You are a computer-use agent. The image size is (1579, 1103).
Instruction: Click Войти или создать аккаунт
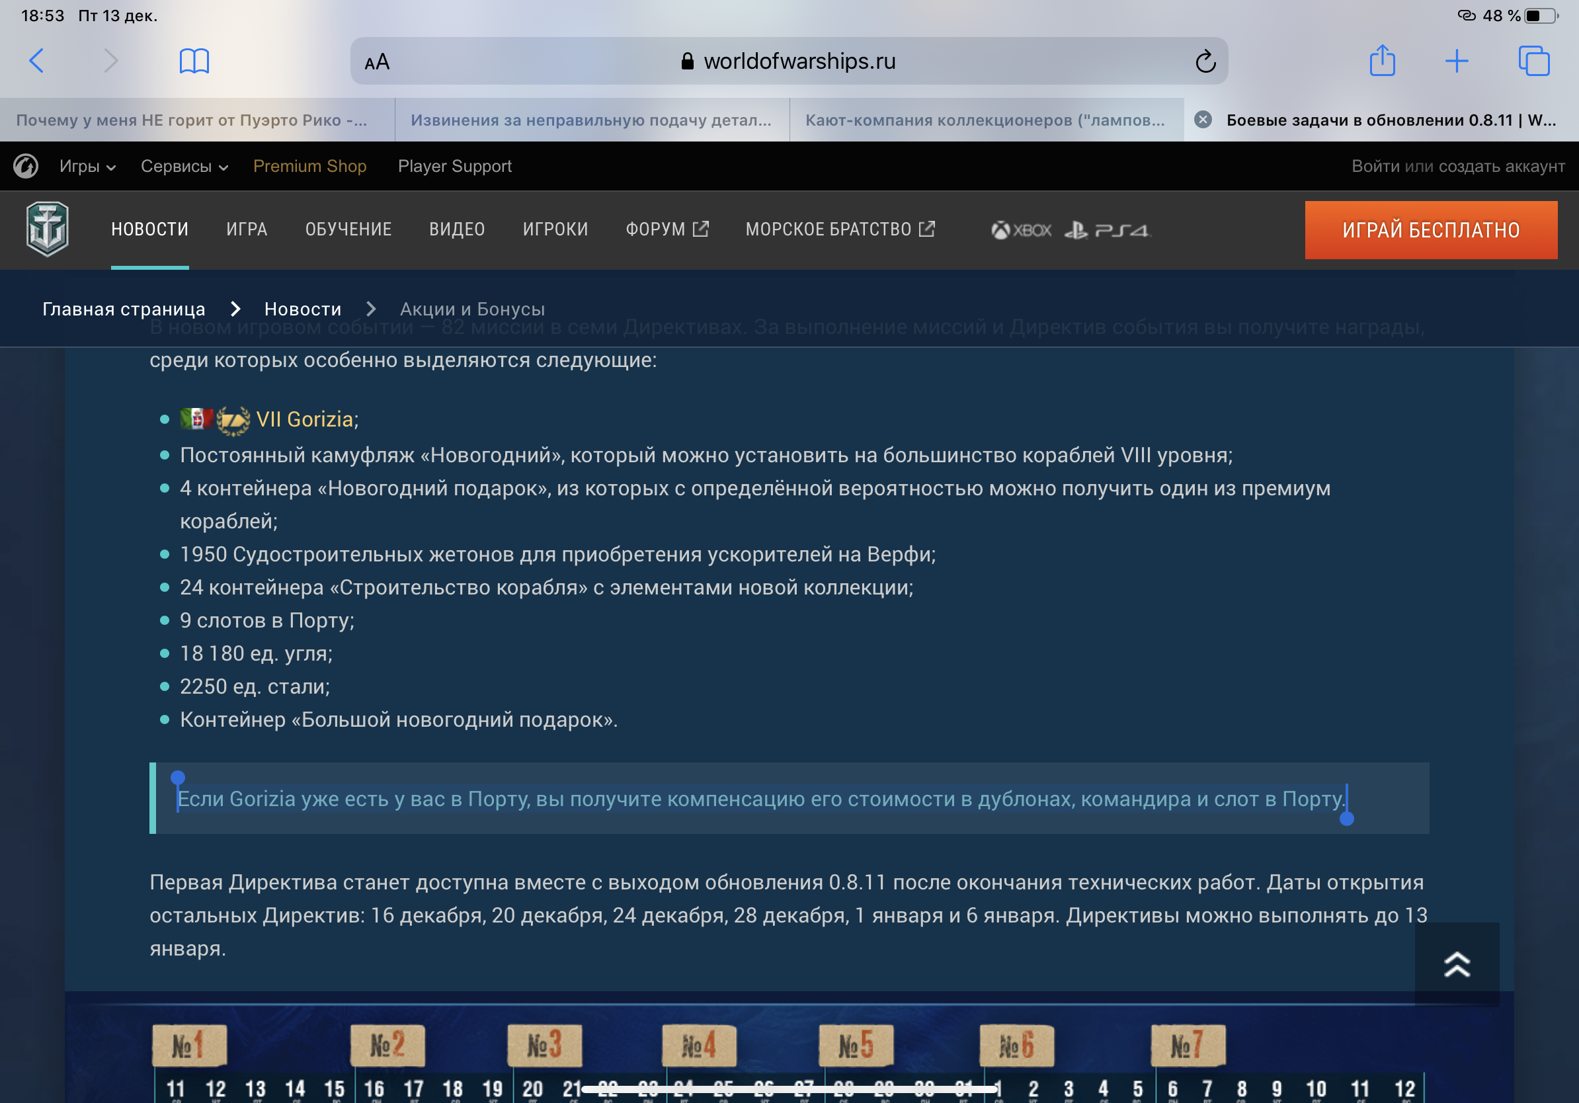(1458, 167)
